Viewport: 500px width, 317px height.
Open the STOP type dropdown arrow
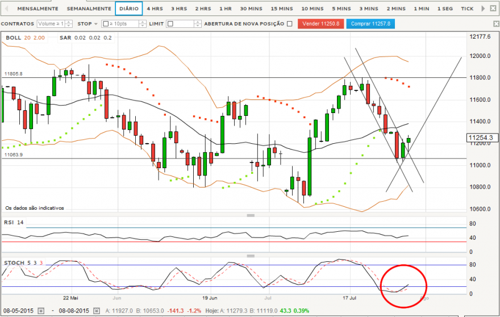[x=95, y=24]
